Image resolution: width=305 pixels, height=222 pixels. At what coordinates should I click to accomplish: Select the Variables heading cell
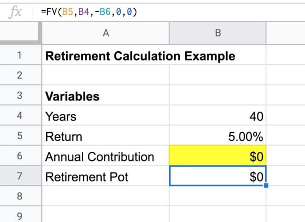click(x=106, y=96)
